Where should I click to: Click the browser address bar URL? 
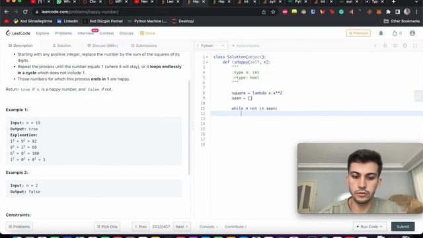(x=80, y=12)
